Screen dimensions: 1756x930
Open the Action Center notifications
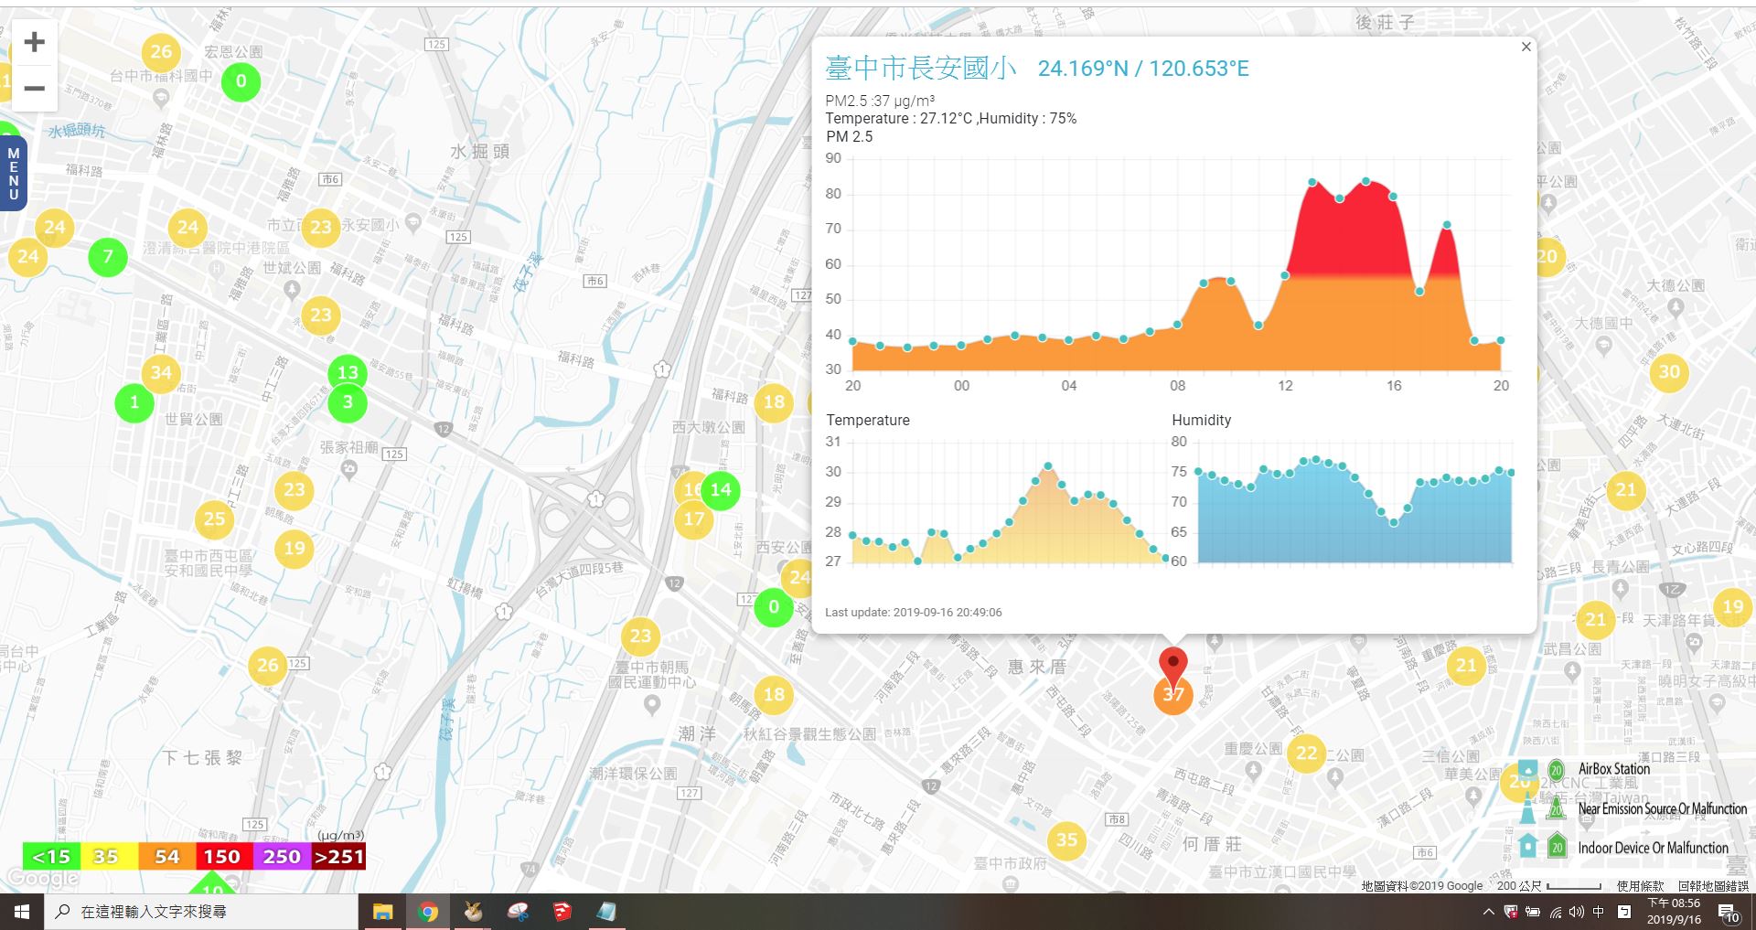(x=1729, y=912)
